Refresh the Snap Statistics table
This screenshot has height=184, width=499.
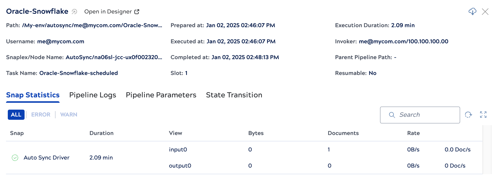pyautogui.click(x=468, y=115)
